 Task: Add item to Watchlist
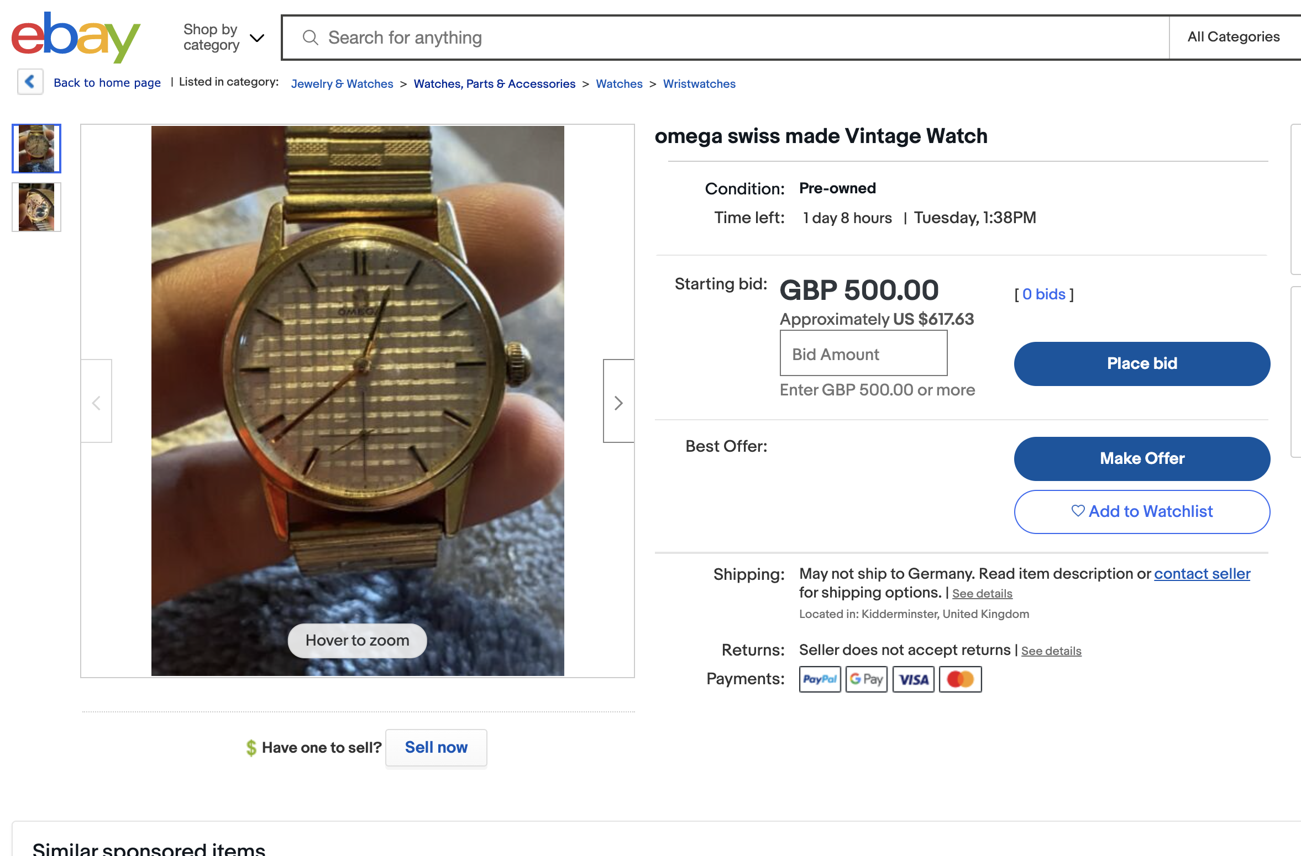click(x=1142, y=511)
